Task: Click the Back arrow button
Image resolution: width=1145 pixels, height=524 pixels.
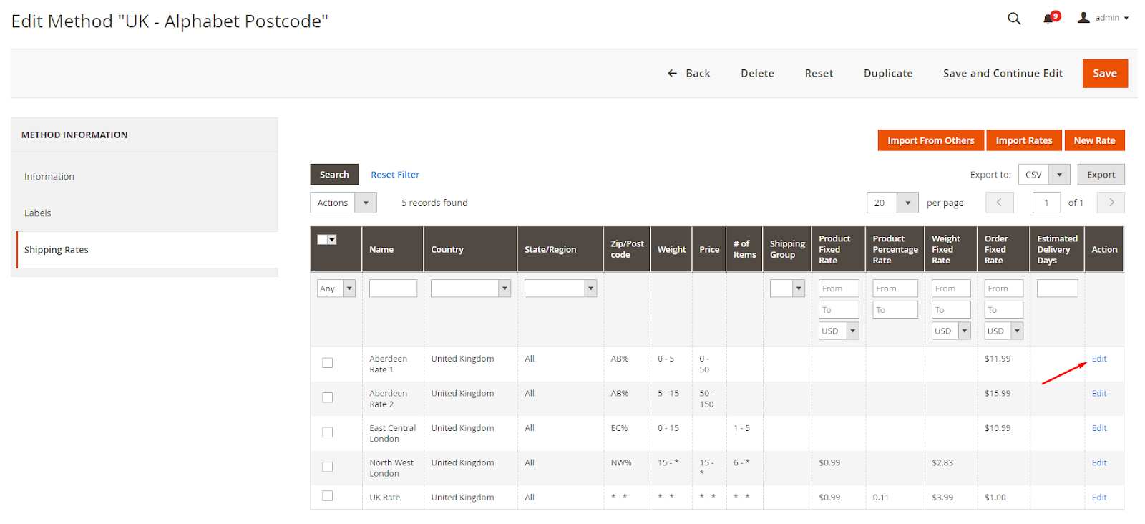Action: [688, 73]
